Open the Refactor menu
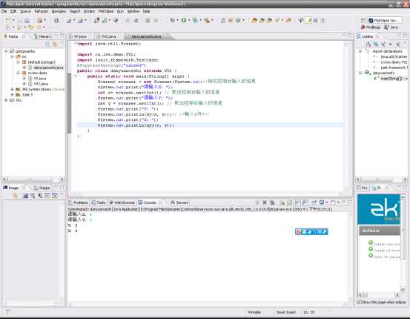The width and height of the screenshot is (410, 319). pyautogui.click(x=41, y=11)
